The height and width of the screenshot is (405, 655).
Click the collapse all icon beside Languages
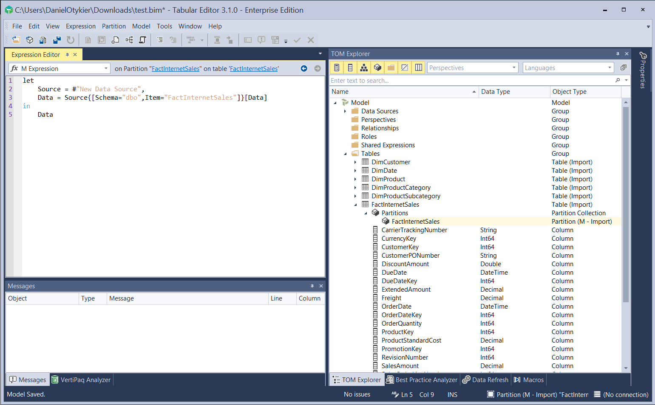coord(623,67)
